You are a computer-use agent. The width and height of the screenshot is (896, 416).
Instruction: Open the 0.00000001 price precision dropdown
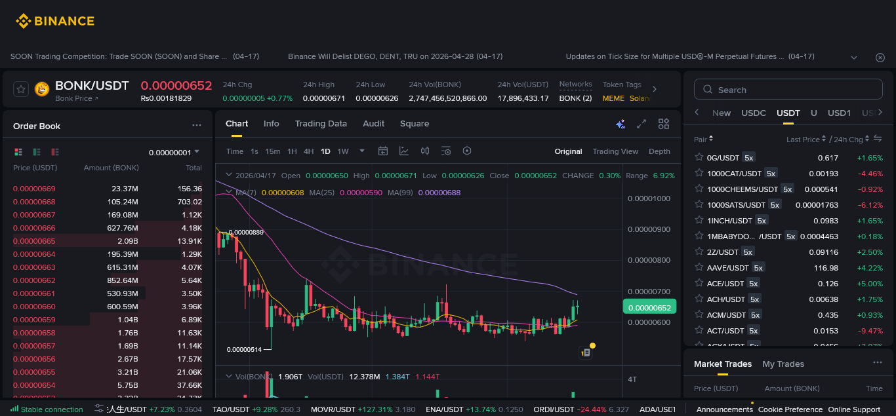pyautogui.click(x=174, y=152)
